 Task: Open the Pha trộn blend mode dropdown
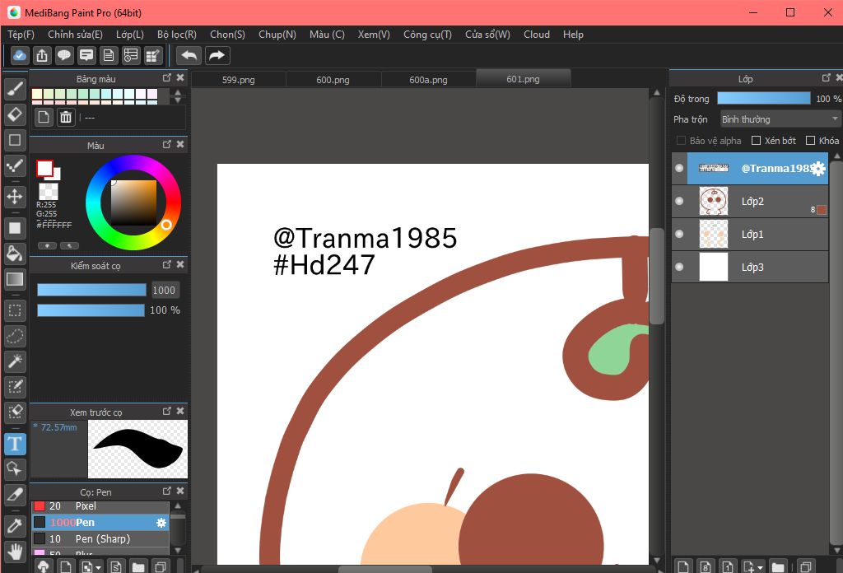(780, 119)
